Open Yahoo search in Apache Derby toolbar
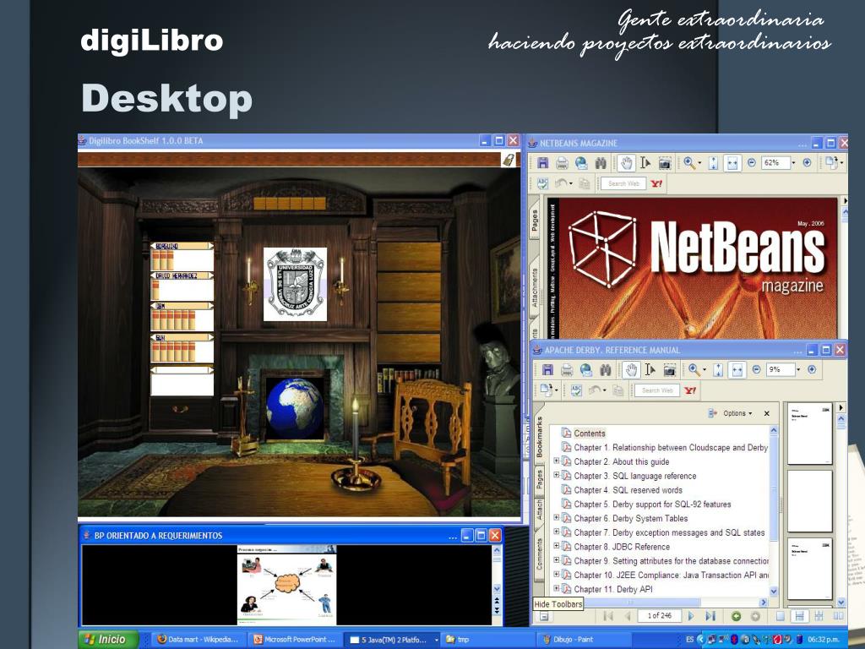 [x=689, y=390]
